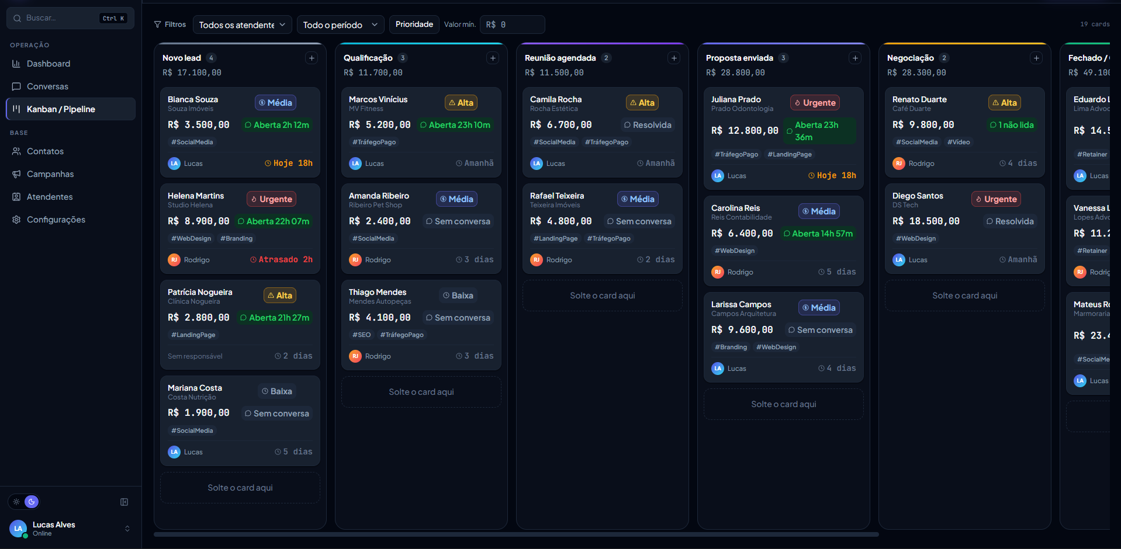Click the Conversas chat icon
1121x549 pixels.
point(16,86)
